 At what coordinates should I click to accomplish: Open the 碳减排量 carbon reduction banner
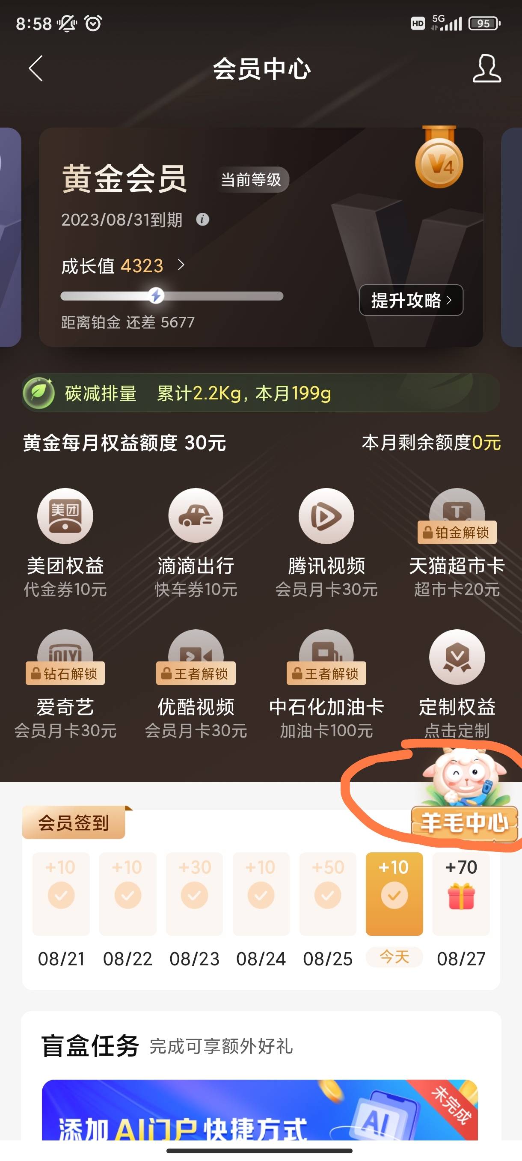click(x=261, y=393)
